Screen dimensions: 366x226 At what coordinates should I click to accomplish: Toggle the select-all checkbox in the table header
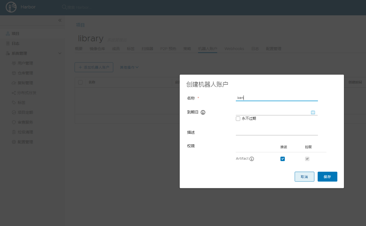(80, 82)
